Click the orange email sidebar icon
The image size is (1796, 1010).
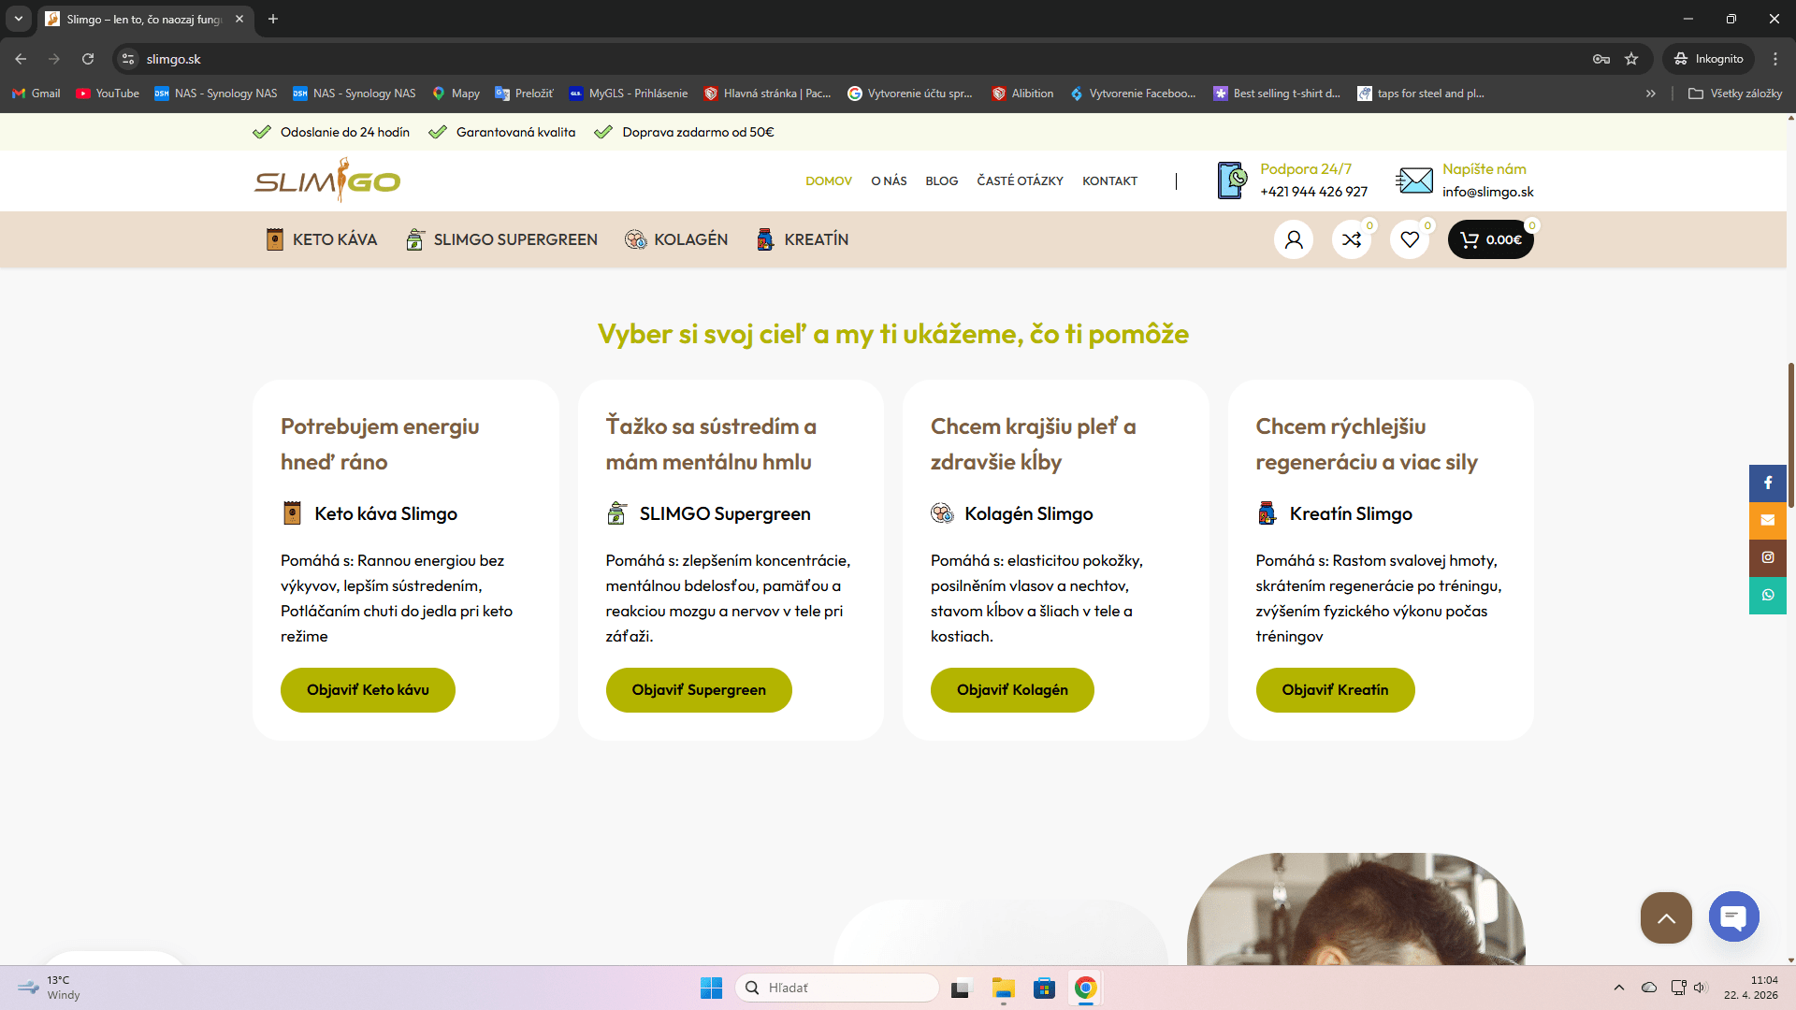pyautogui.click(x=1768, y=520)
